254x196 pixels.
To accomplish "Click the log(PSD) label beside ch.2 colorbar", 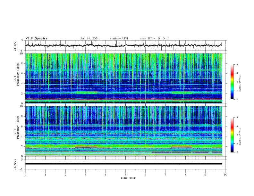I will (x=240, y=136).
